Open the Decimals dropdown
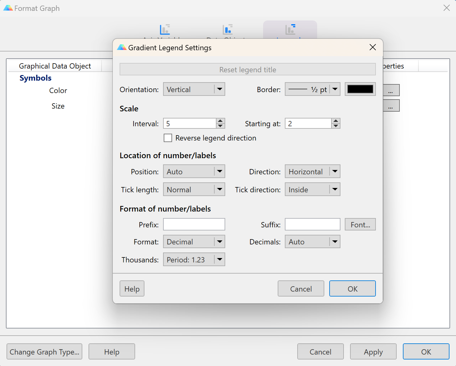 click(312, 242)
